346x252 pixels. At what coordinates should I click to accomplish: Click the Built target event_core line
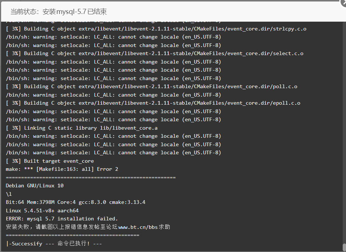coord(50,161)
